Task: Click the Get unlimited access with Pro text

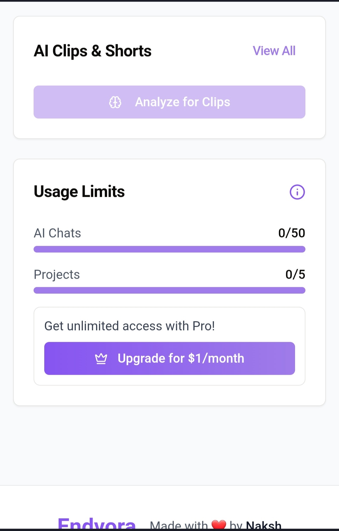Action: click(130, 326)
